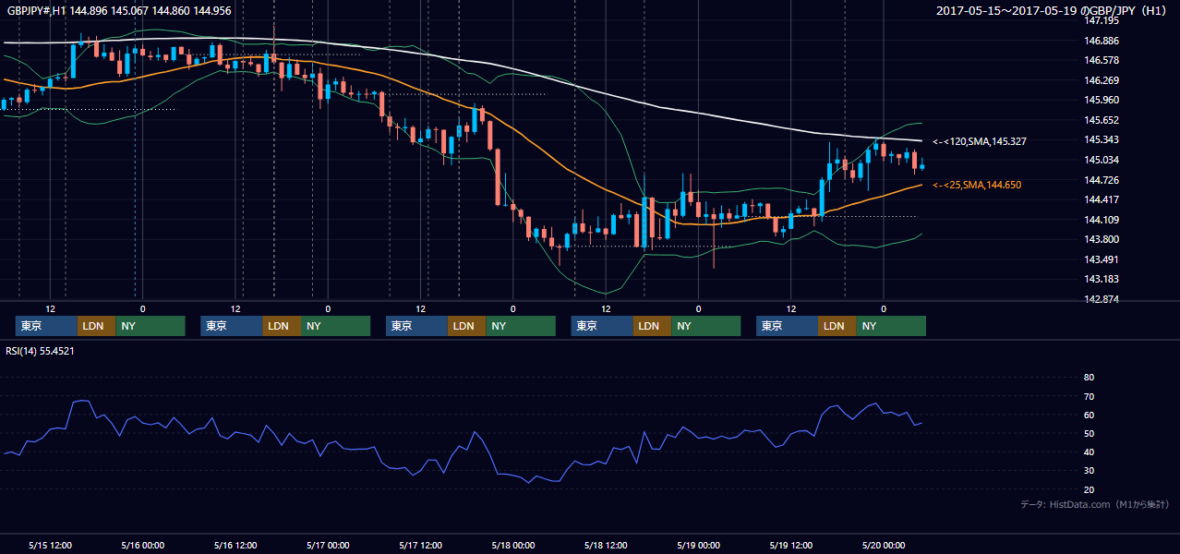Click the 5/17 12:00 date axis label

pyautogui.click(x=420, y=545)
